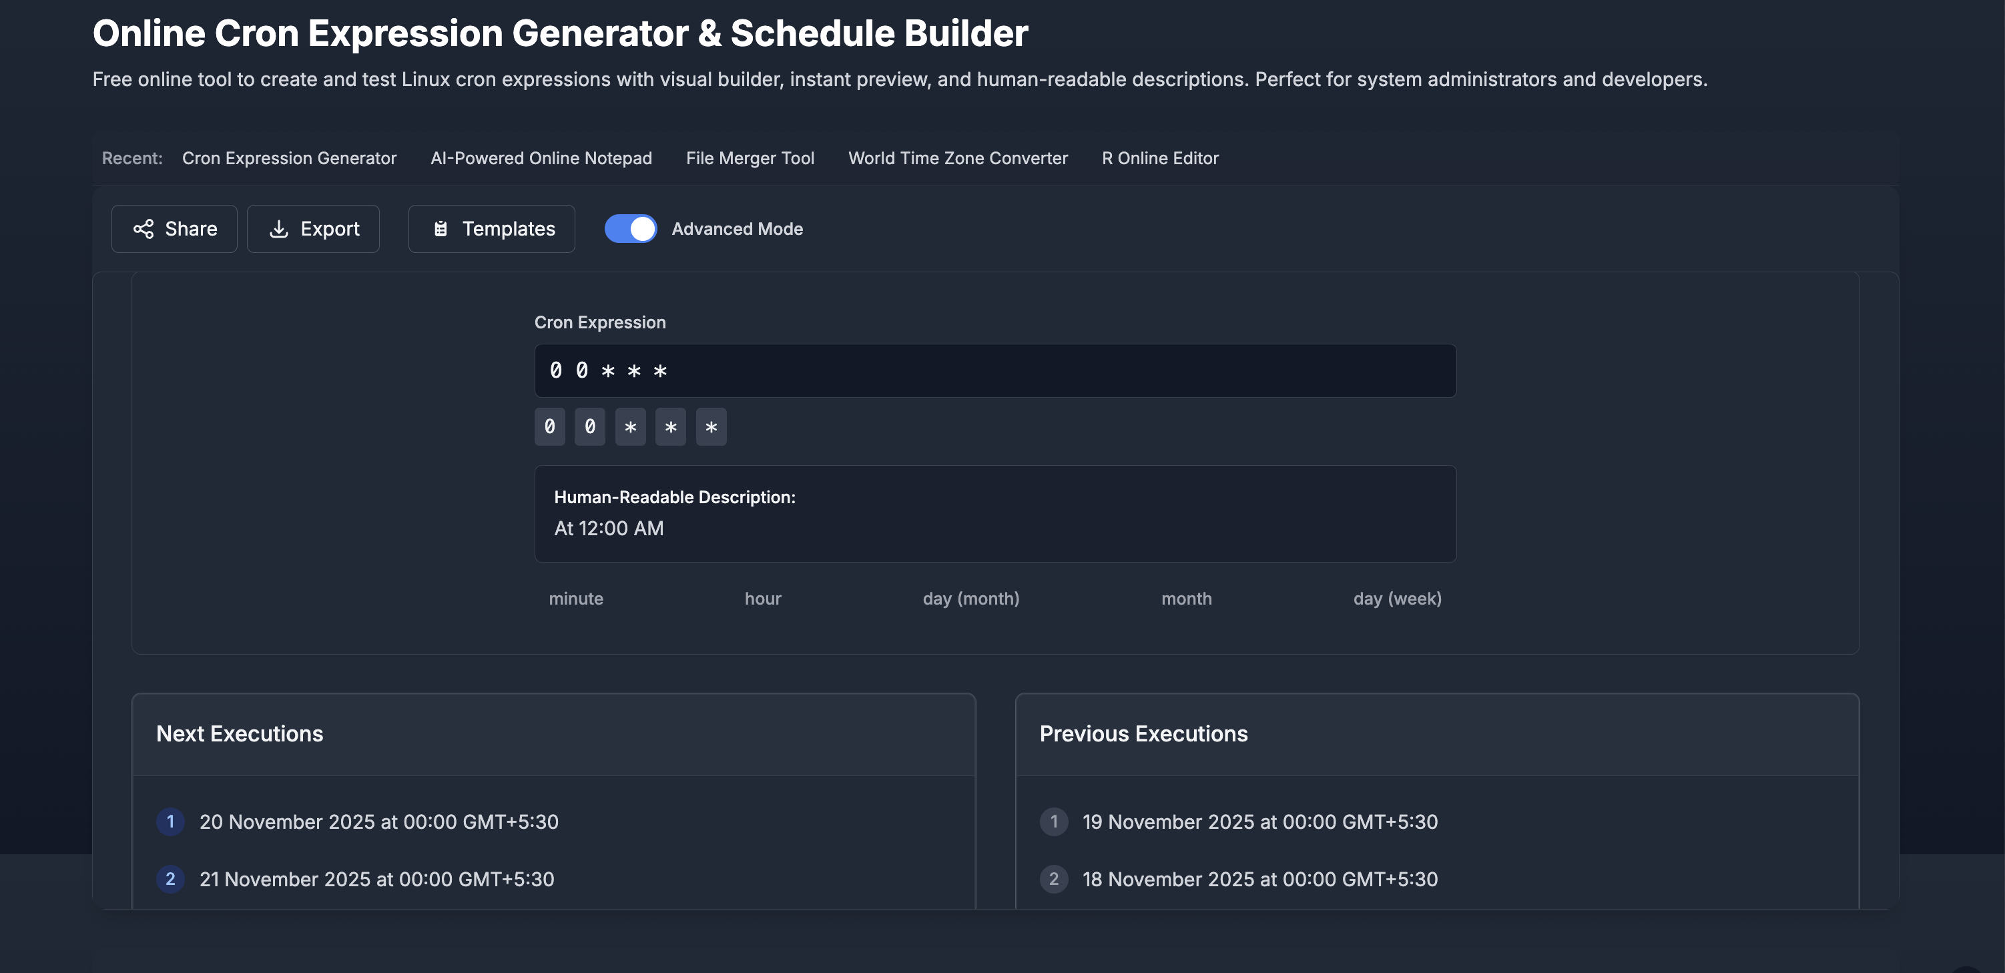The image size is (2005, 973).
Task: Open the Templates clipboard icon button
Action: click(441, 229)
